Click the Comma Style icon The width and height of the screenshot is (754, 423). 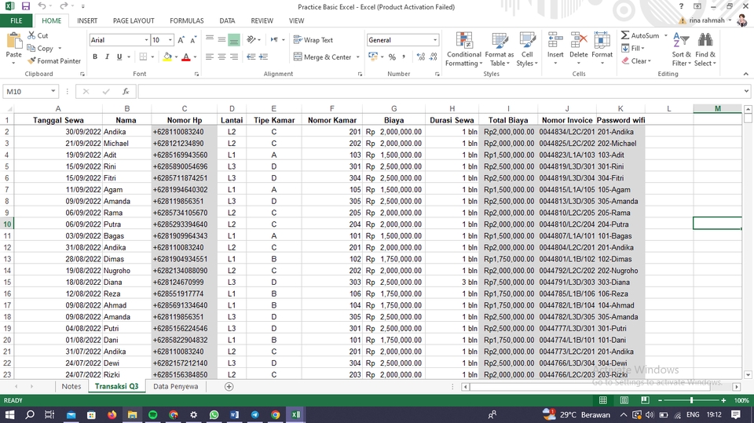pyautogui.click(x=404, y=57)
